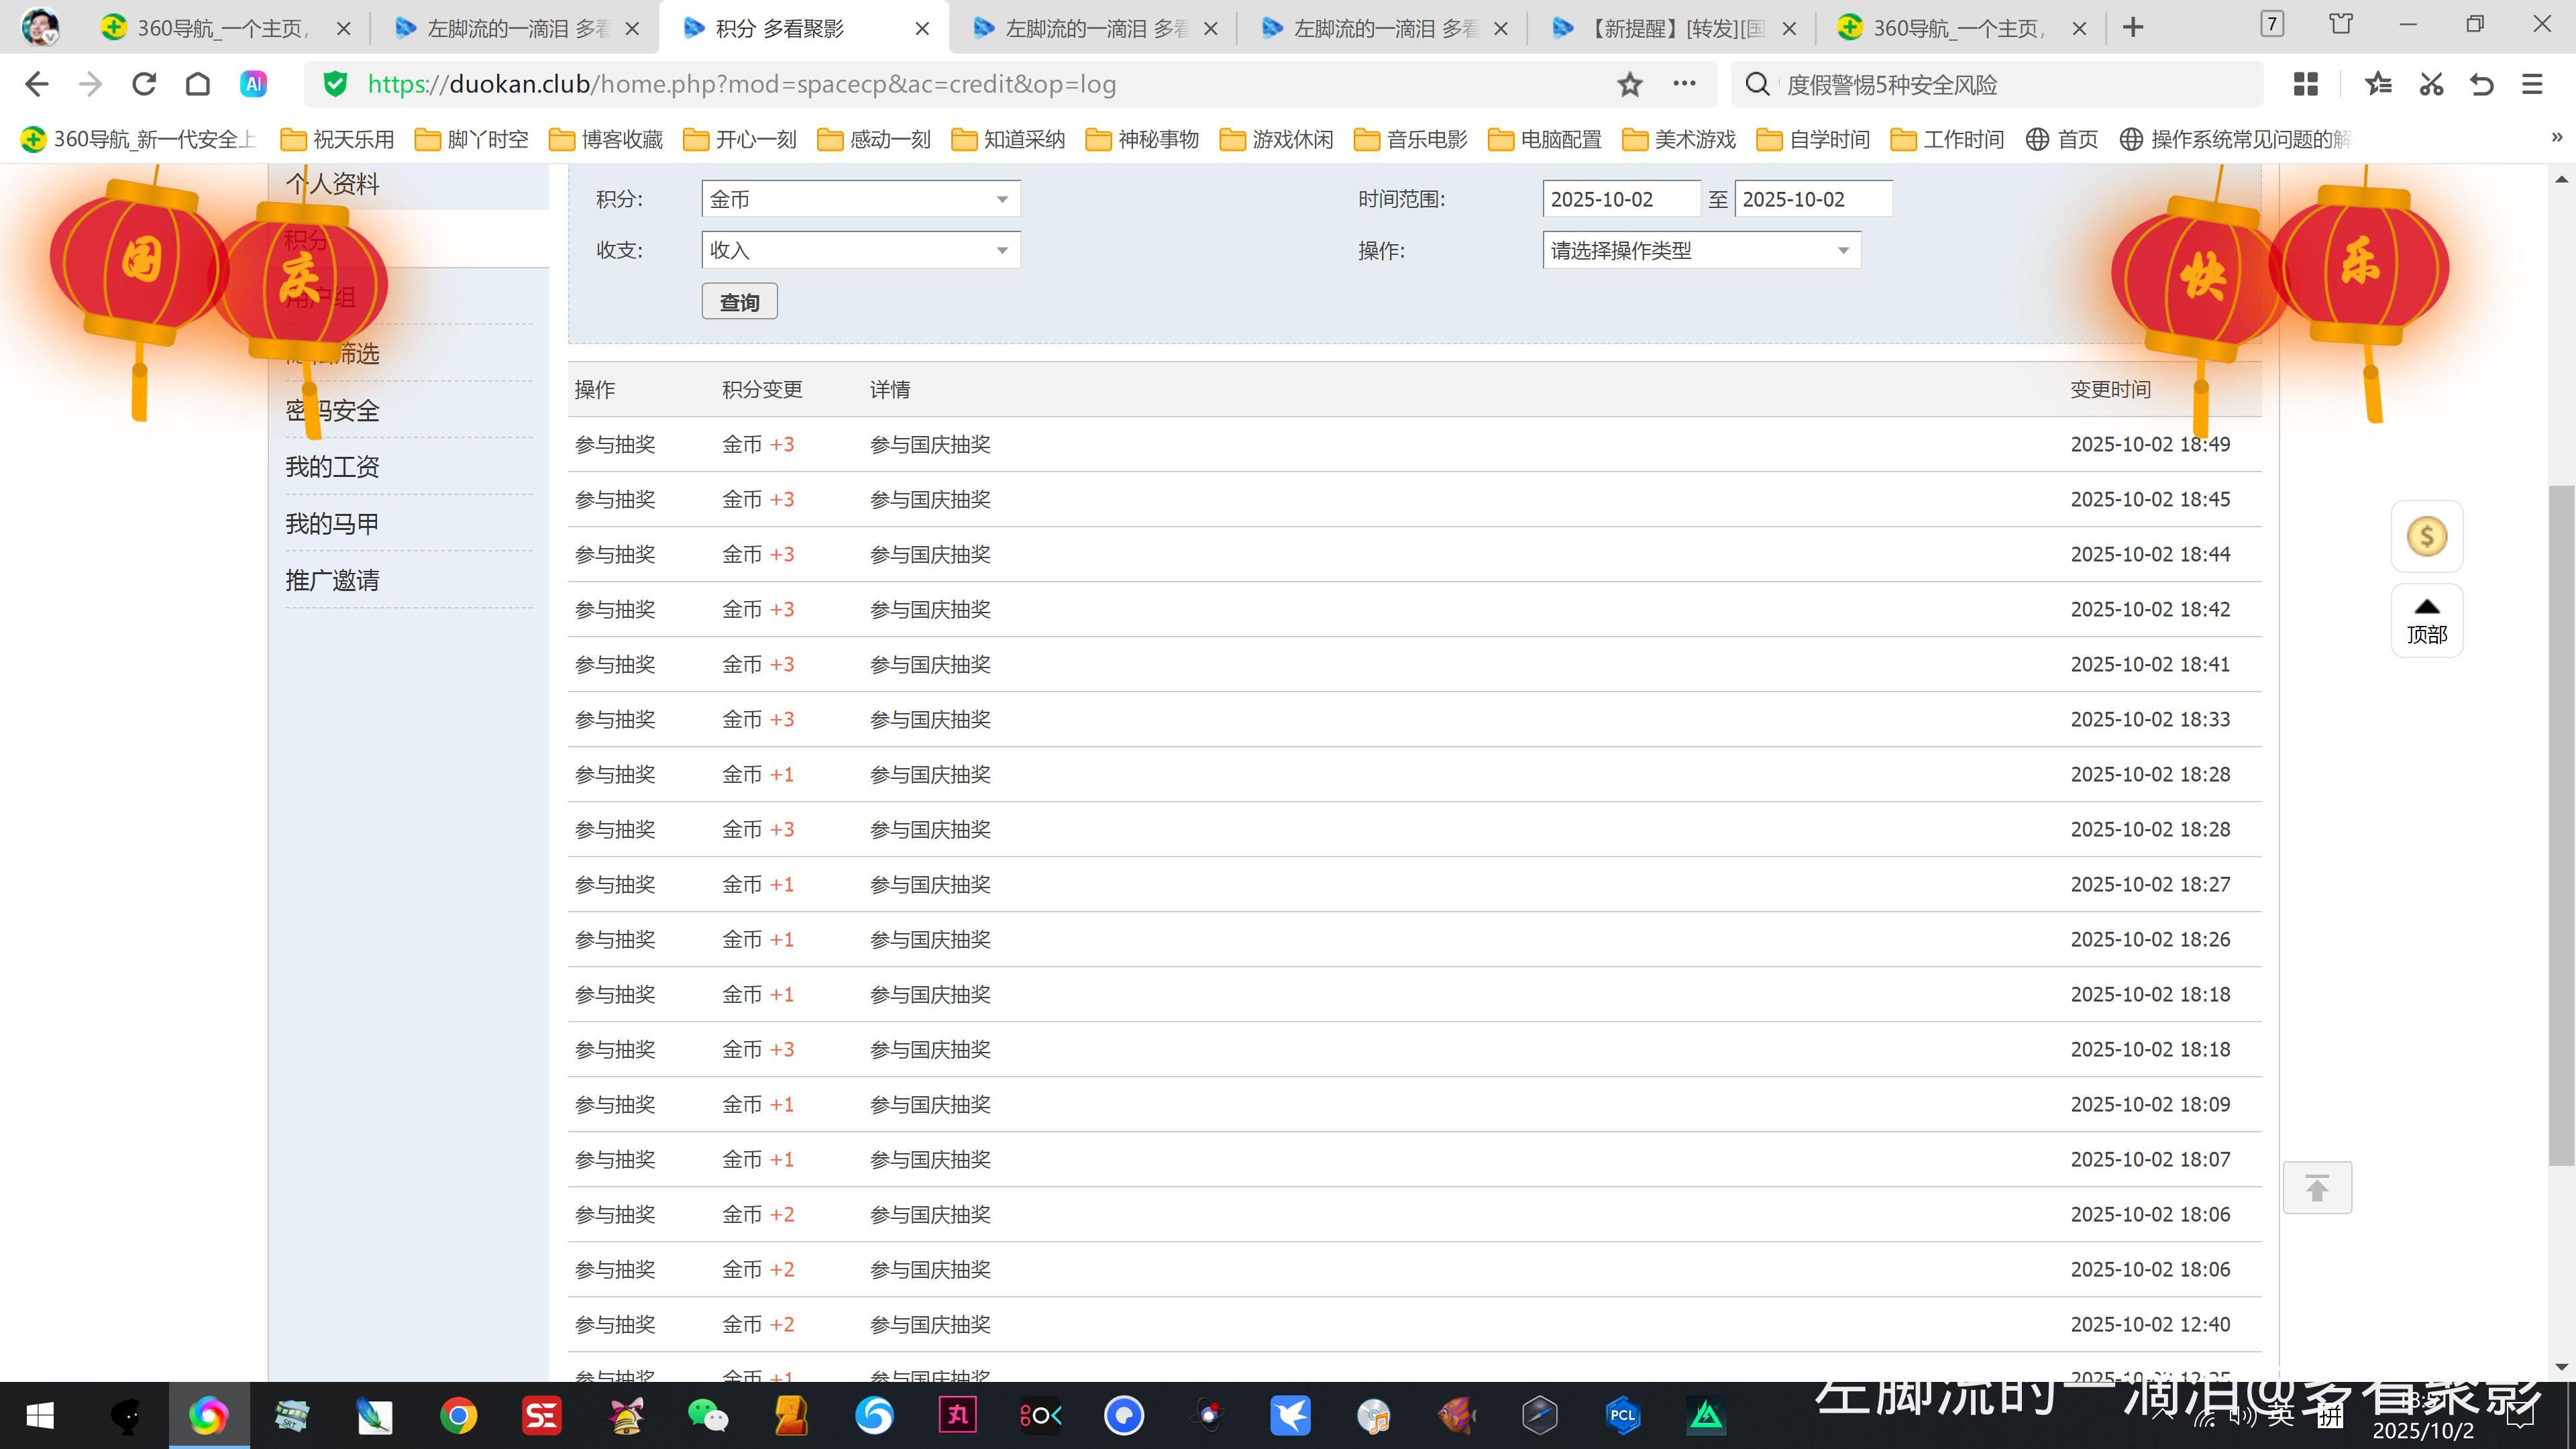The width and height of the screenshot is (2576, 1449).
Task: Click the start date input field
Action: point(1620,199)
